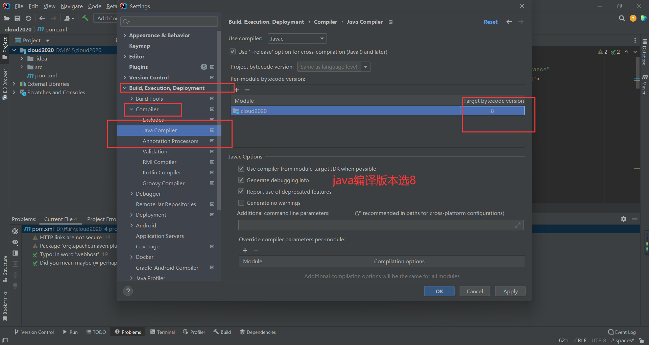This screenshot has width=649, height=345.
Task: Select Annotation Processors in settings tree
Action: click(170, 141)
